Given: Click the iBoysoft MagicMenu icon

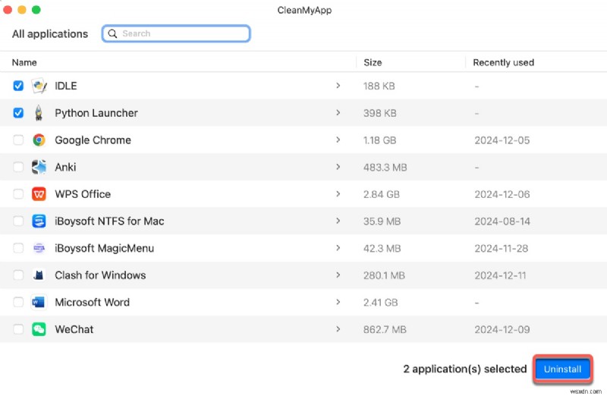Looking at the screenshot, I should tap(39, 248).
